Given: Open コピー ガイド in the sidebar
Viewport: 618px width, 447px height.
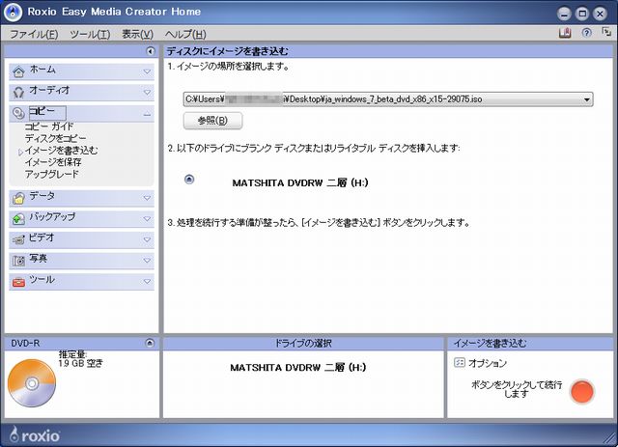Looking at the screenshot, I should click(x=49, y=126).
